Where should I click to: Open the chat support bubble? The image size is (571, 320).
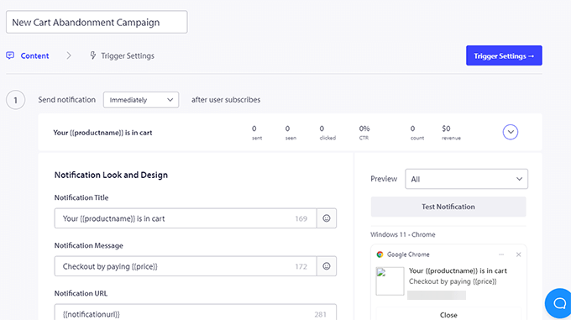[559, 303]
